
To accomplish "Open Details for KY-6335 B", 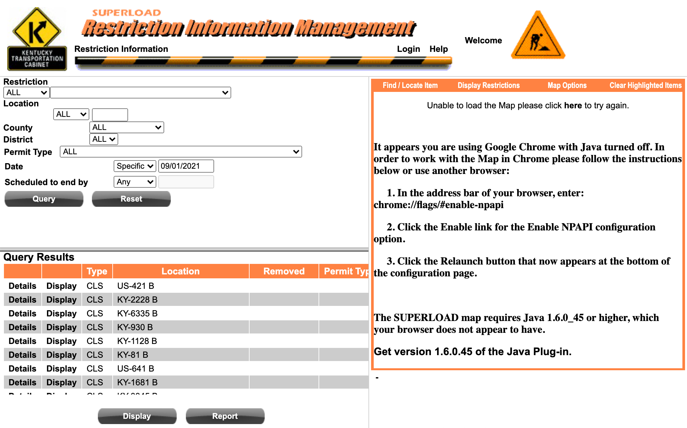I will pyautogui.click(x=22, y=313).
